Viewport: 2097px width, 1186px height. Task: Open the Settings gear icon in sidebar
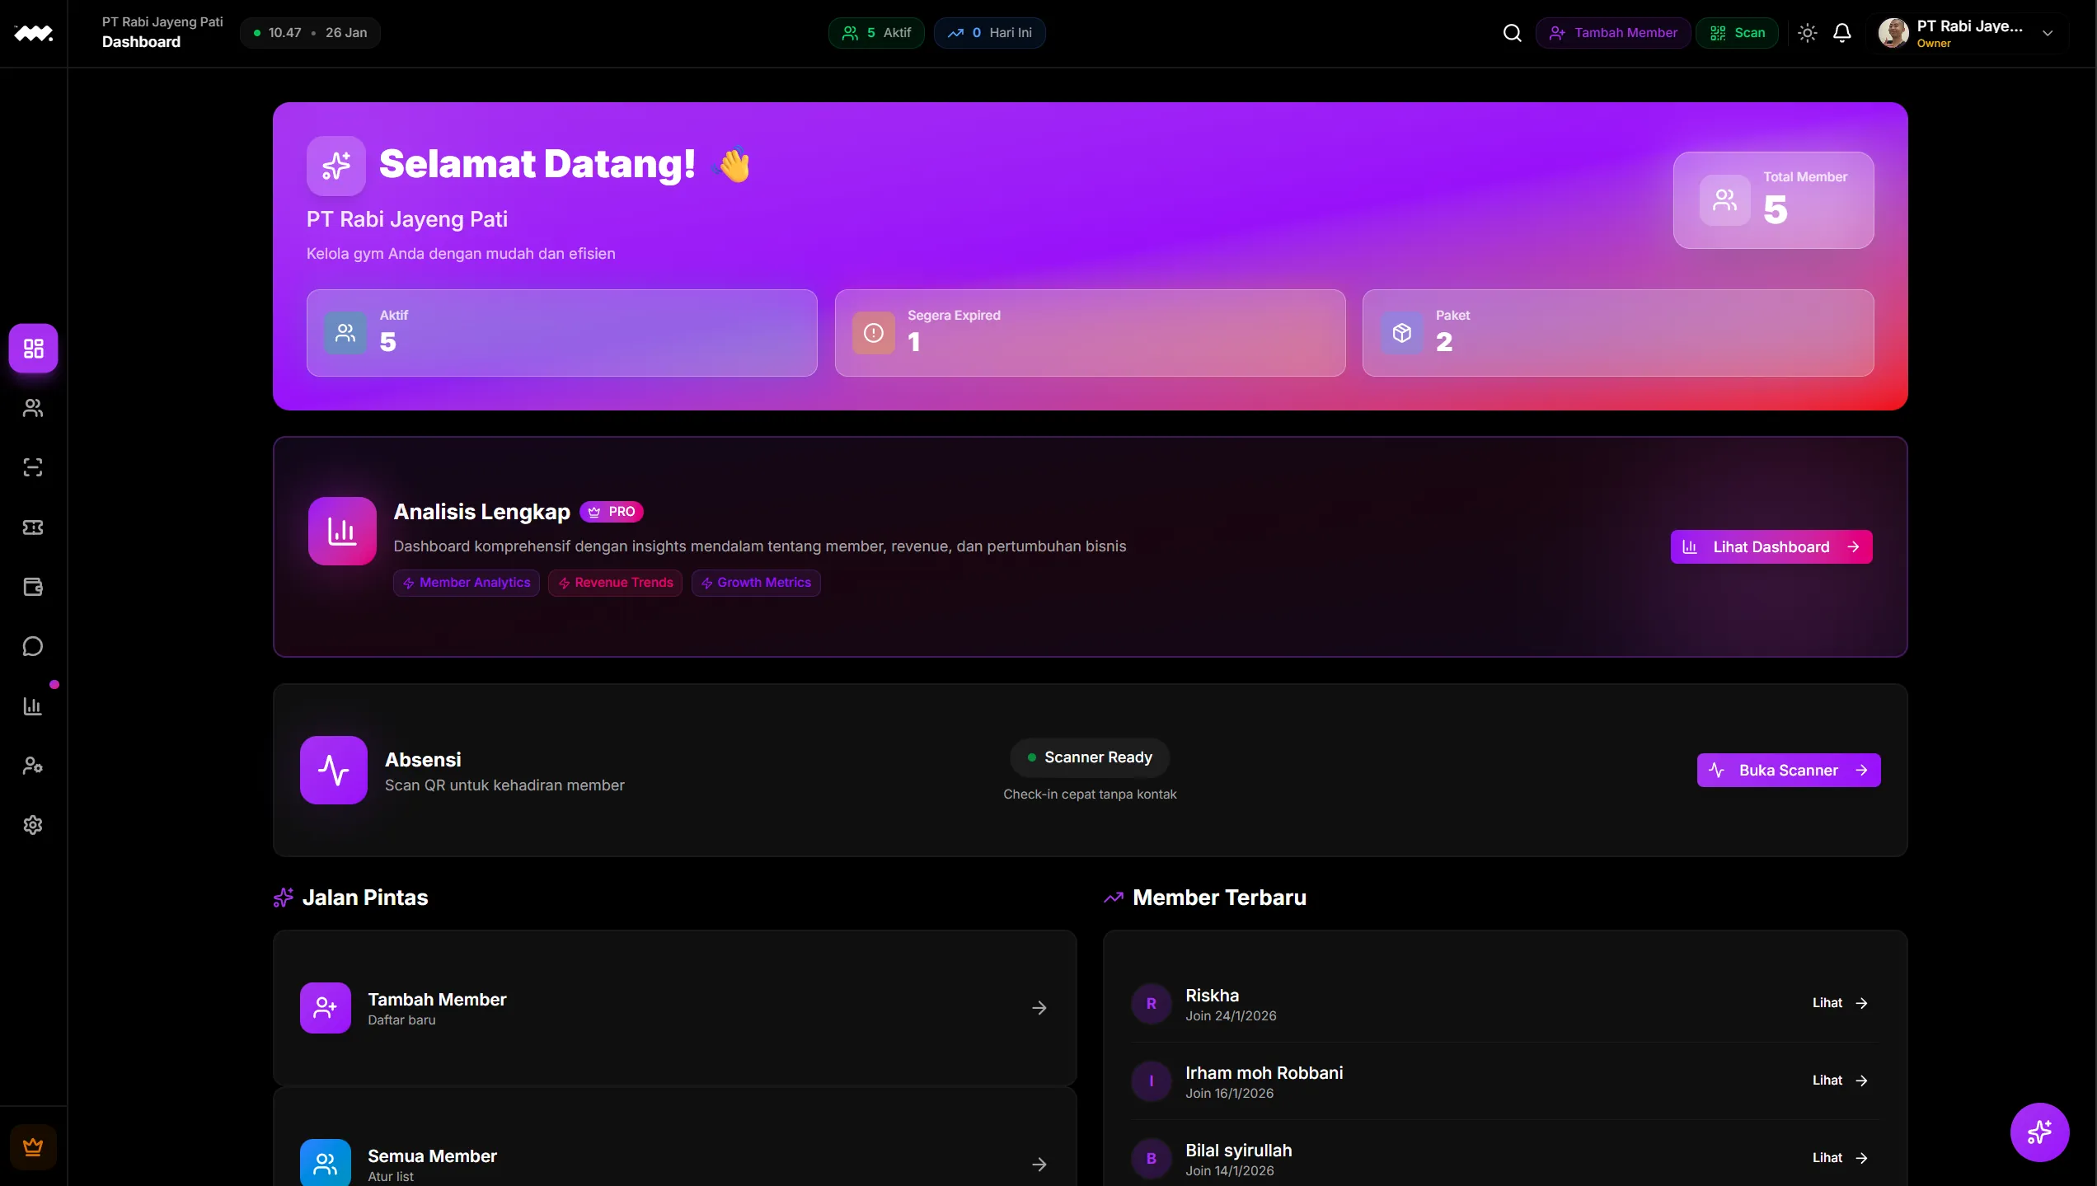(33, 824)
